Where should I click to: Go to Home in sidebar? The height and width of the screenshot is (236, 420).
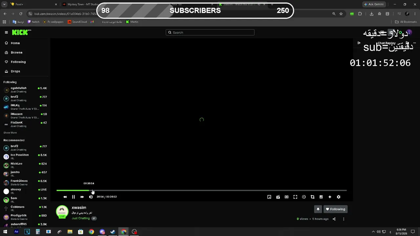(15, 43)
